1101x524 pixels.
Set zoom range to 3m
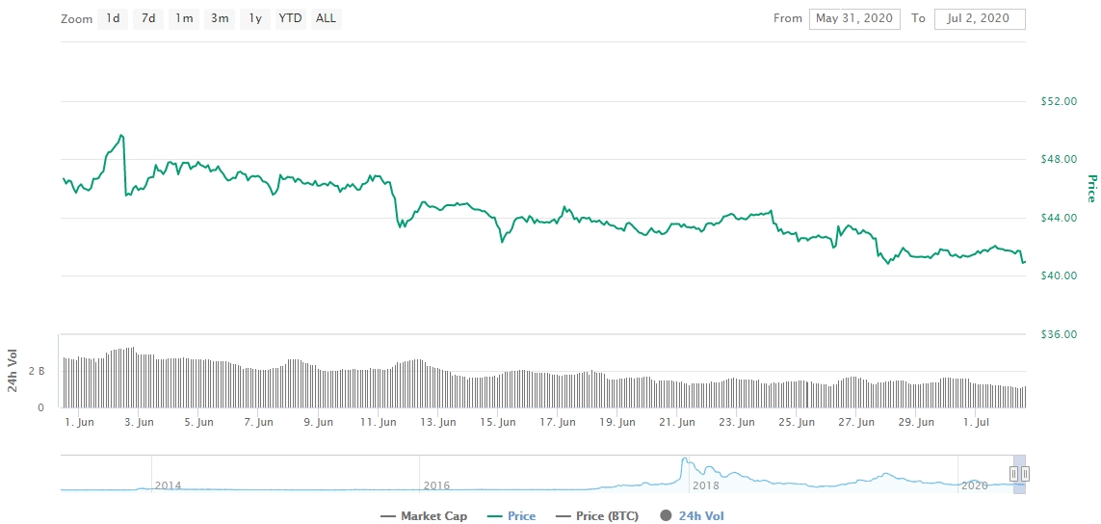click(x=220, y=19)
